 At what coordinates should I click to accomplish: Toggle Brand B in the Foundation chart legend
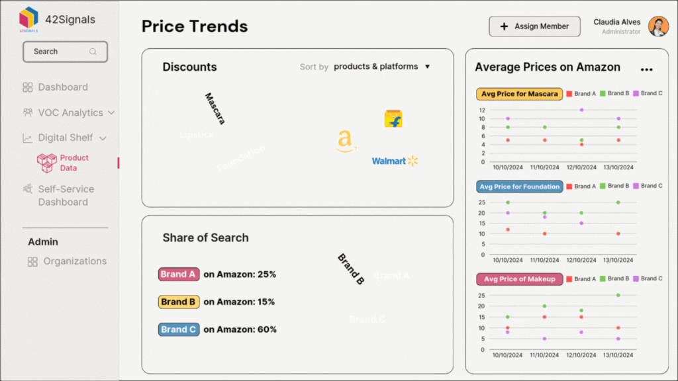click(x=616, y=186)
